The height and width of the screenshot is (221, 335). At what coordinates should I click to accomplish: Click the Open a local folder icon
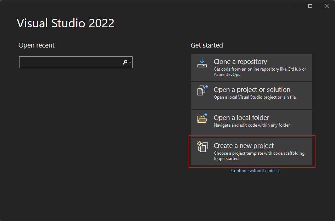click(202, 118)
